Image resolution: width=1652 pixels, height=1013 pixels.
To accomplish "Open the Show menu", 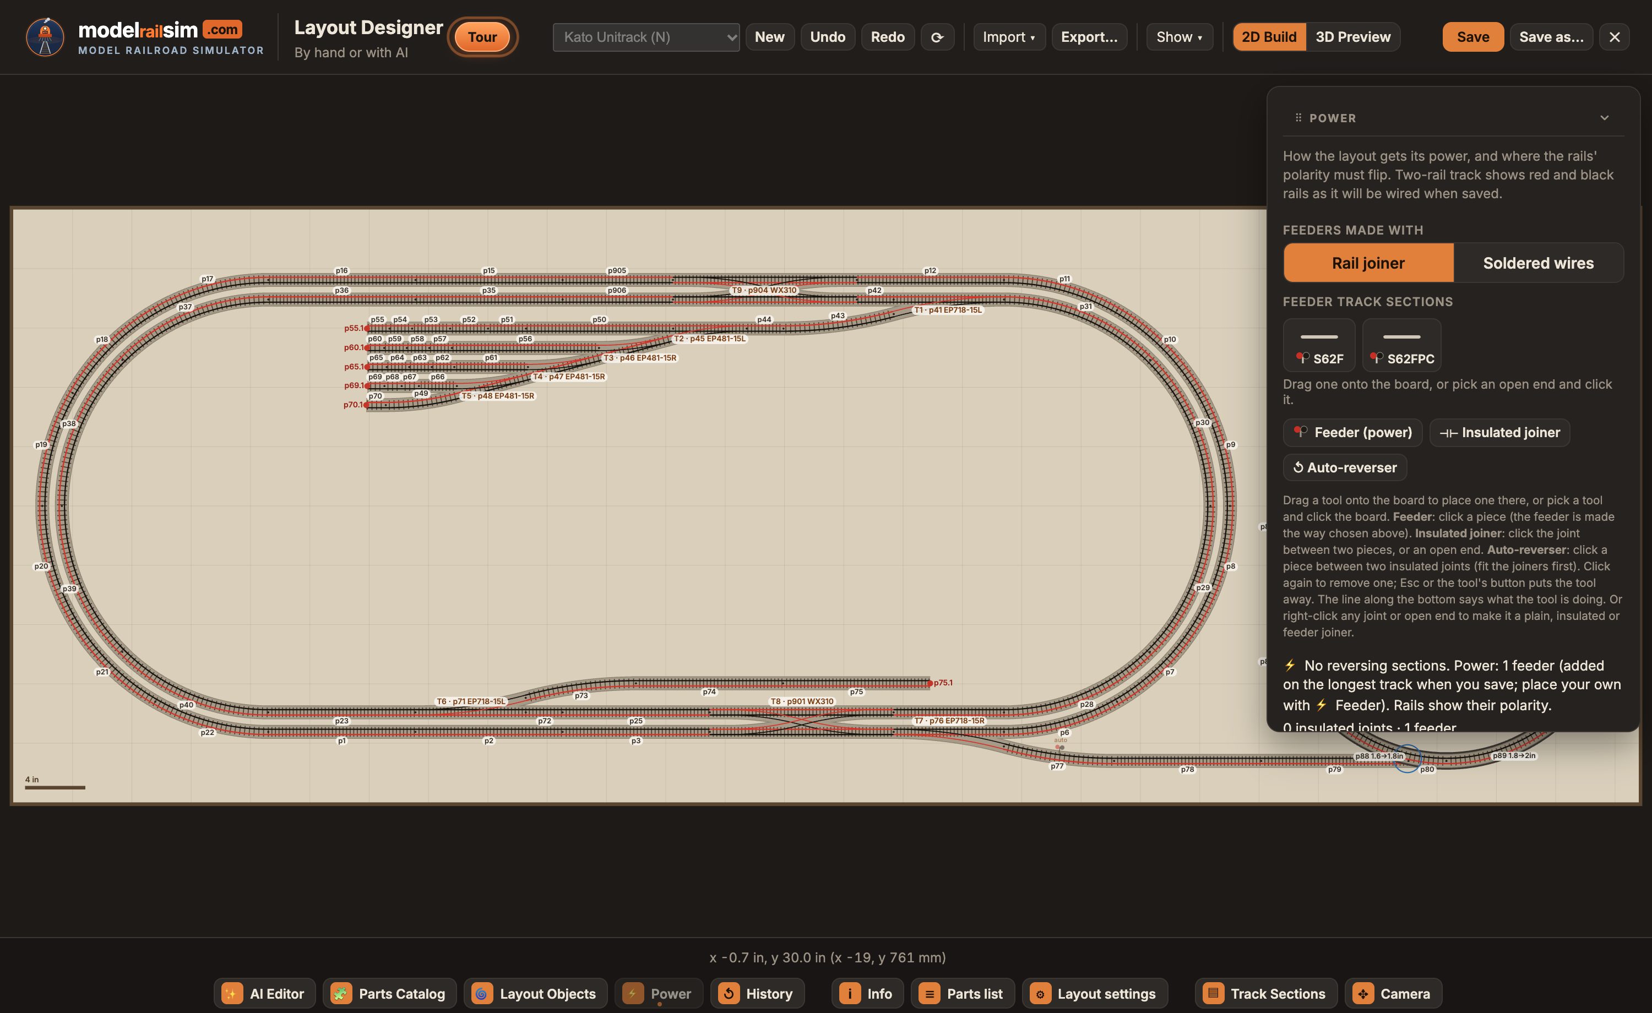I will tap(1178, 37).
